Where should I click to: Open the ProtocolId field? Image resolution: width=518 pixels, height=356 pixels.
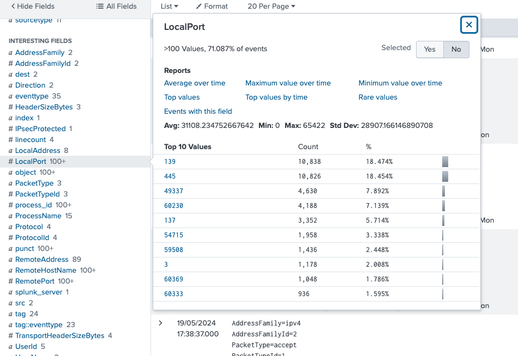(x=32, y=237)
